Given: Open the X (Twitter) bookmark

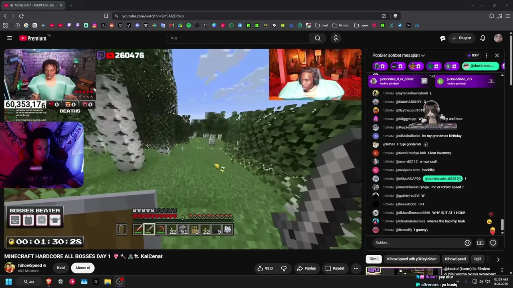Looking at the screenshot, I should pyautogui.click(x=103, y=25).
